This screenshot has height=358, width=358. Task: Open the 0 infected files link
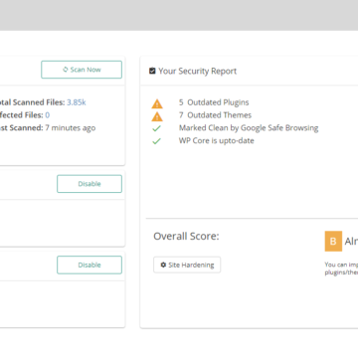pos(48,115)
